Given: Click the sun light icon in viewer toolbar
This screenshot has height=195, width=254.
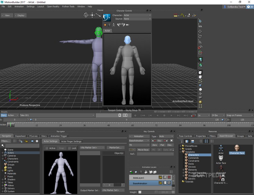Looking at the screenshot, I should pos(200,102).
